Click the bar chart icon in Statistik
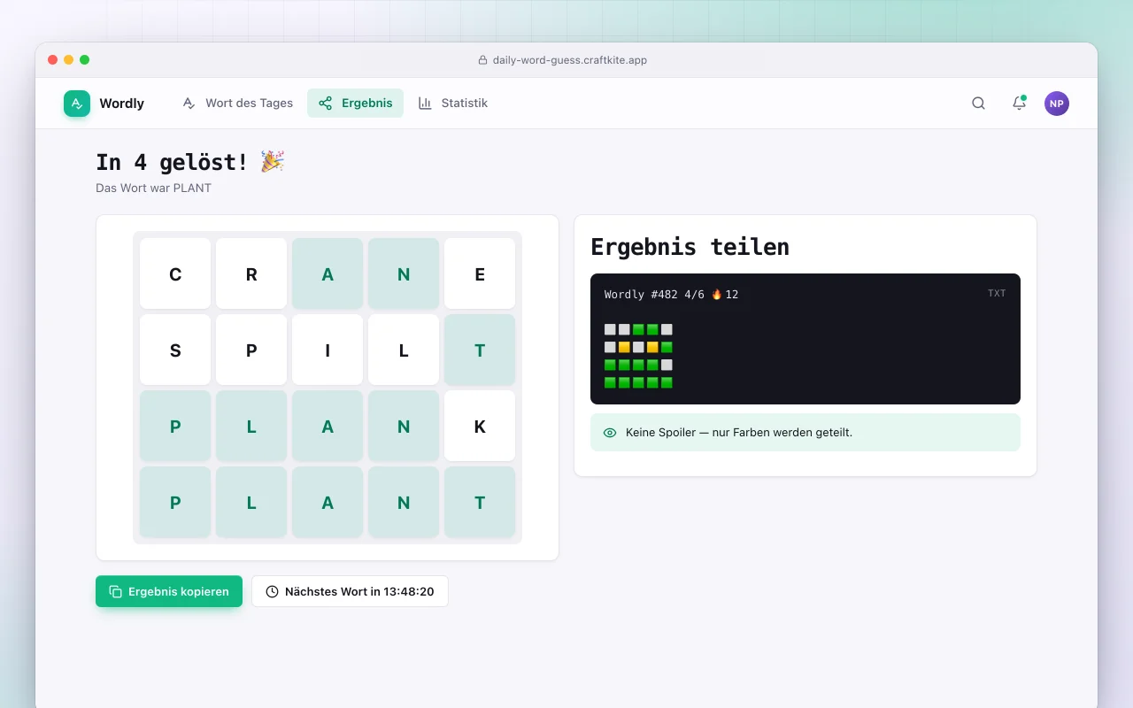This screenshot has height=708, width=1133. pyautogui.click(x=425, y=103)
